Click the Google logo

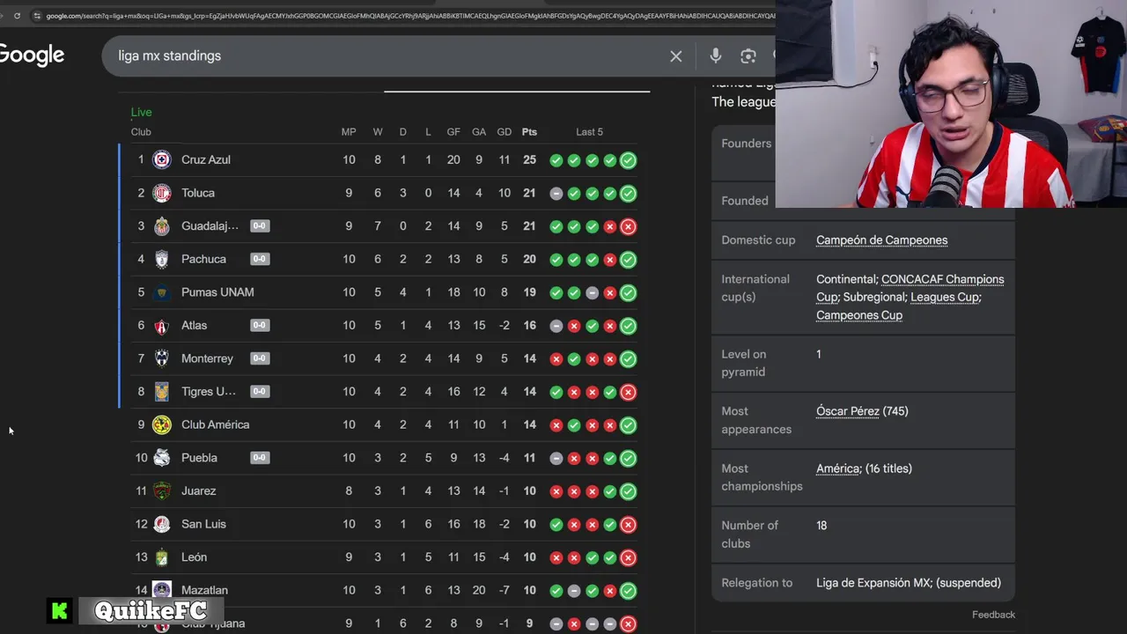pyautogui.click(x=32, y=55)
